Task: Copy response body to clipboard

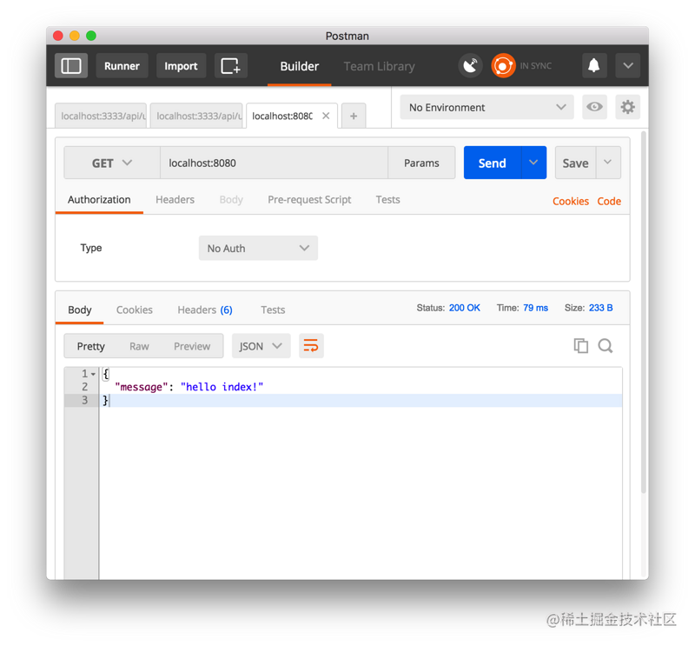Action: coord(580,346)
